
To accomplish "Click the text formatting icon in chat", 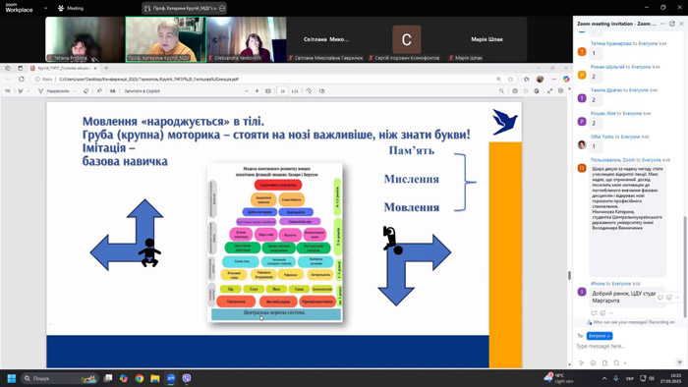I will (x=582, y=362).
